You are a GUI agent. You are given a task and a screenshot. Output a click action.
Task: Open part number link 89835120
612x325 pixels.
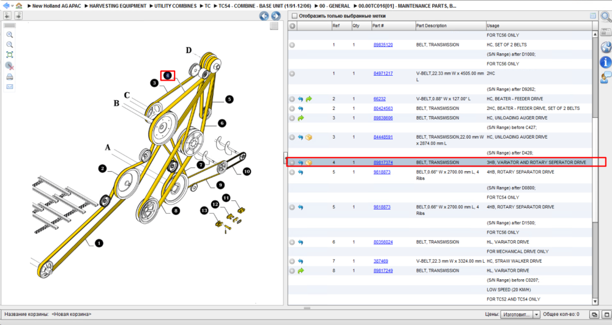coord(383,45)
